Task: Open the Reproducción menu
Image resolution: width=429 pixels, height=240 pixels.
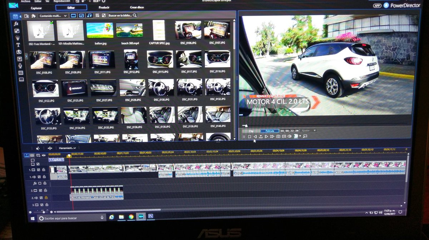Action: tap(62, 1)
